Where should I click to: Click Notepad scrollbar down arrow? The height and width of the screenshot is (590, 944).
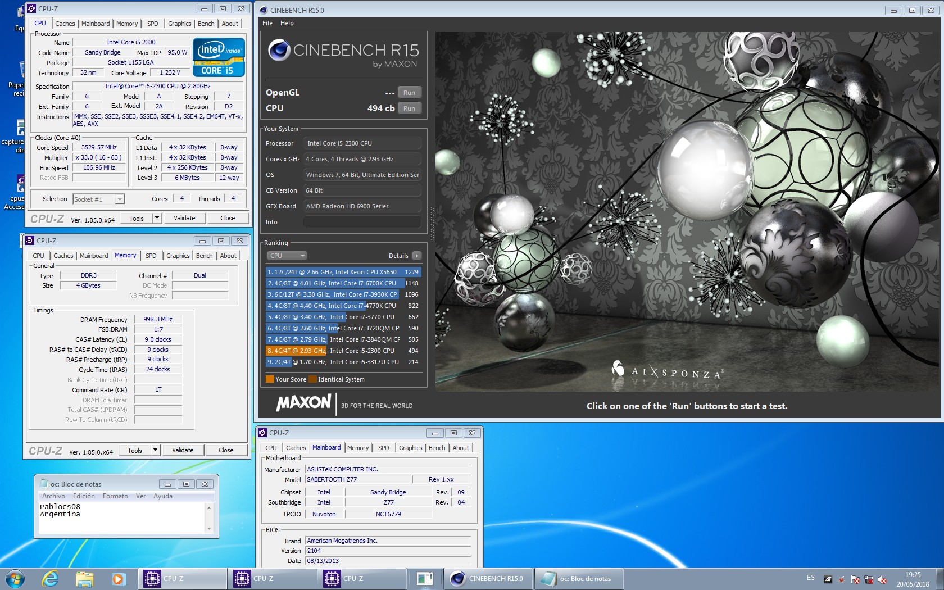210,528
